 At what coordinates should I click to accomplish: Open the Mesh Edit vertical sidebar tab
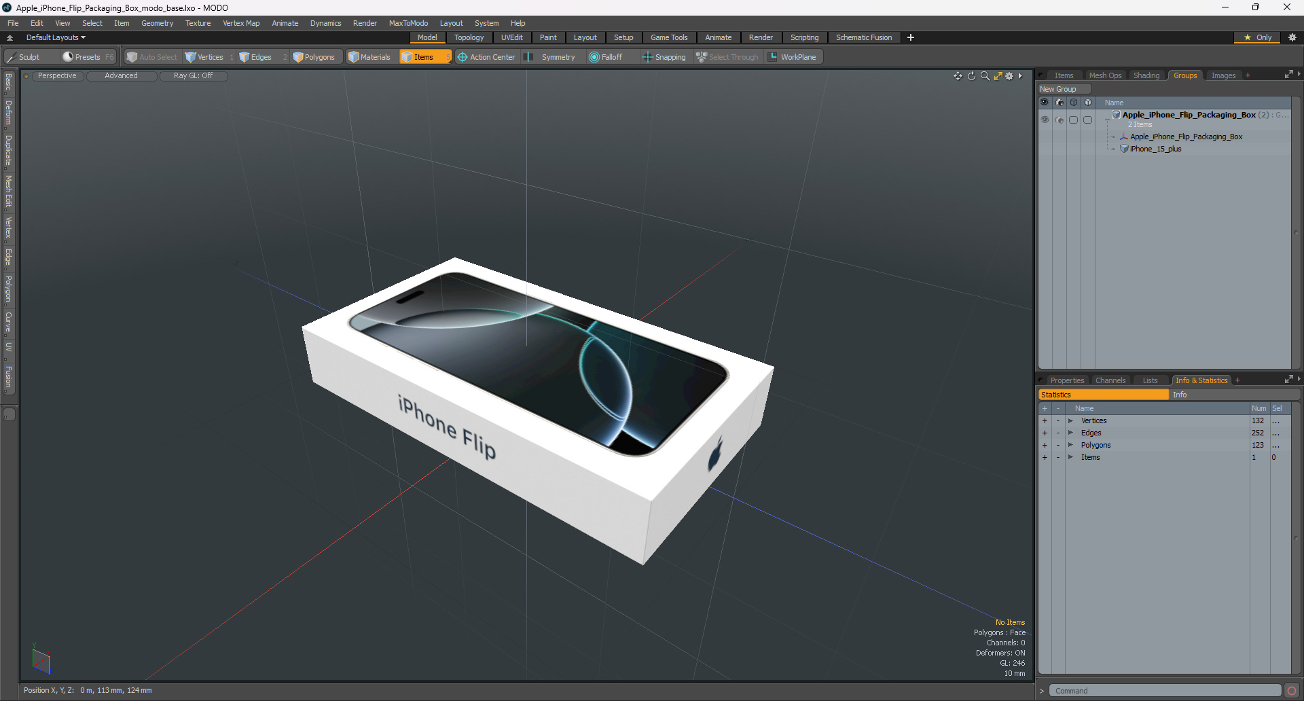(x=8, y=191)
